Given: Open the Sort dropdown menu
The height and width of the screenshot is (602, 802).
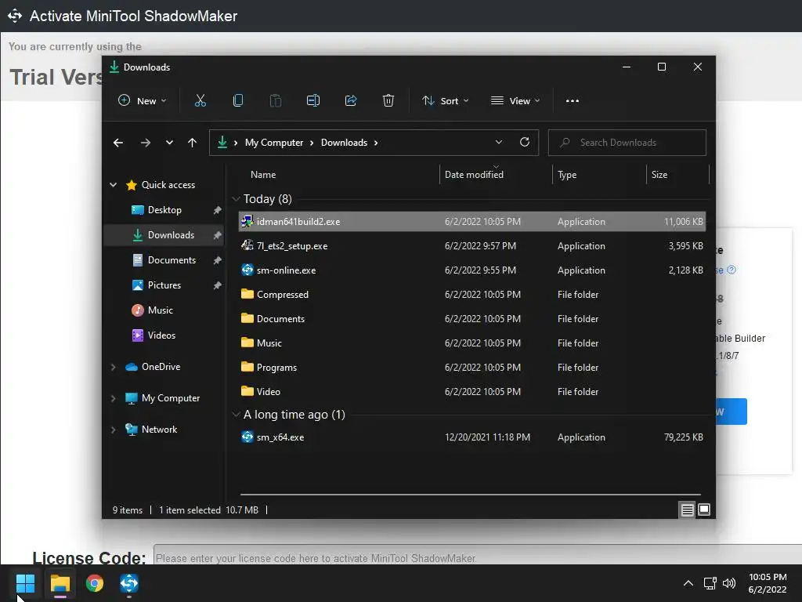Looking at the screenshot, I should click(x=445, y=101).
